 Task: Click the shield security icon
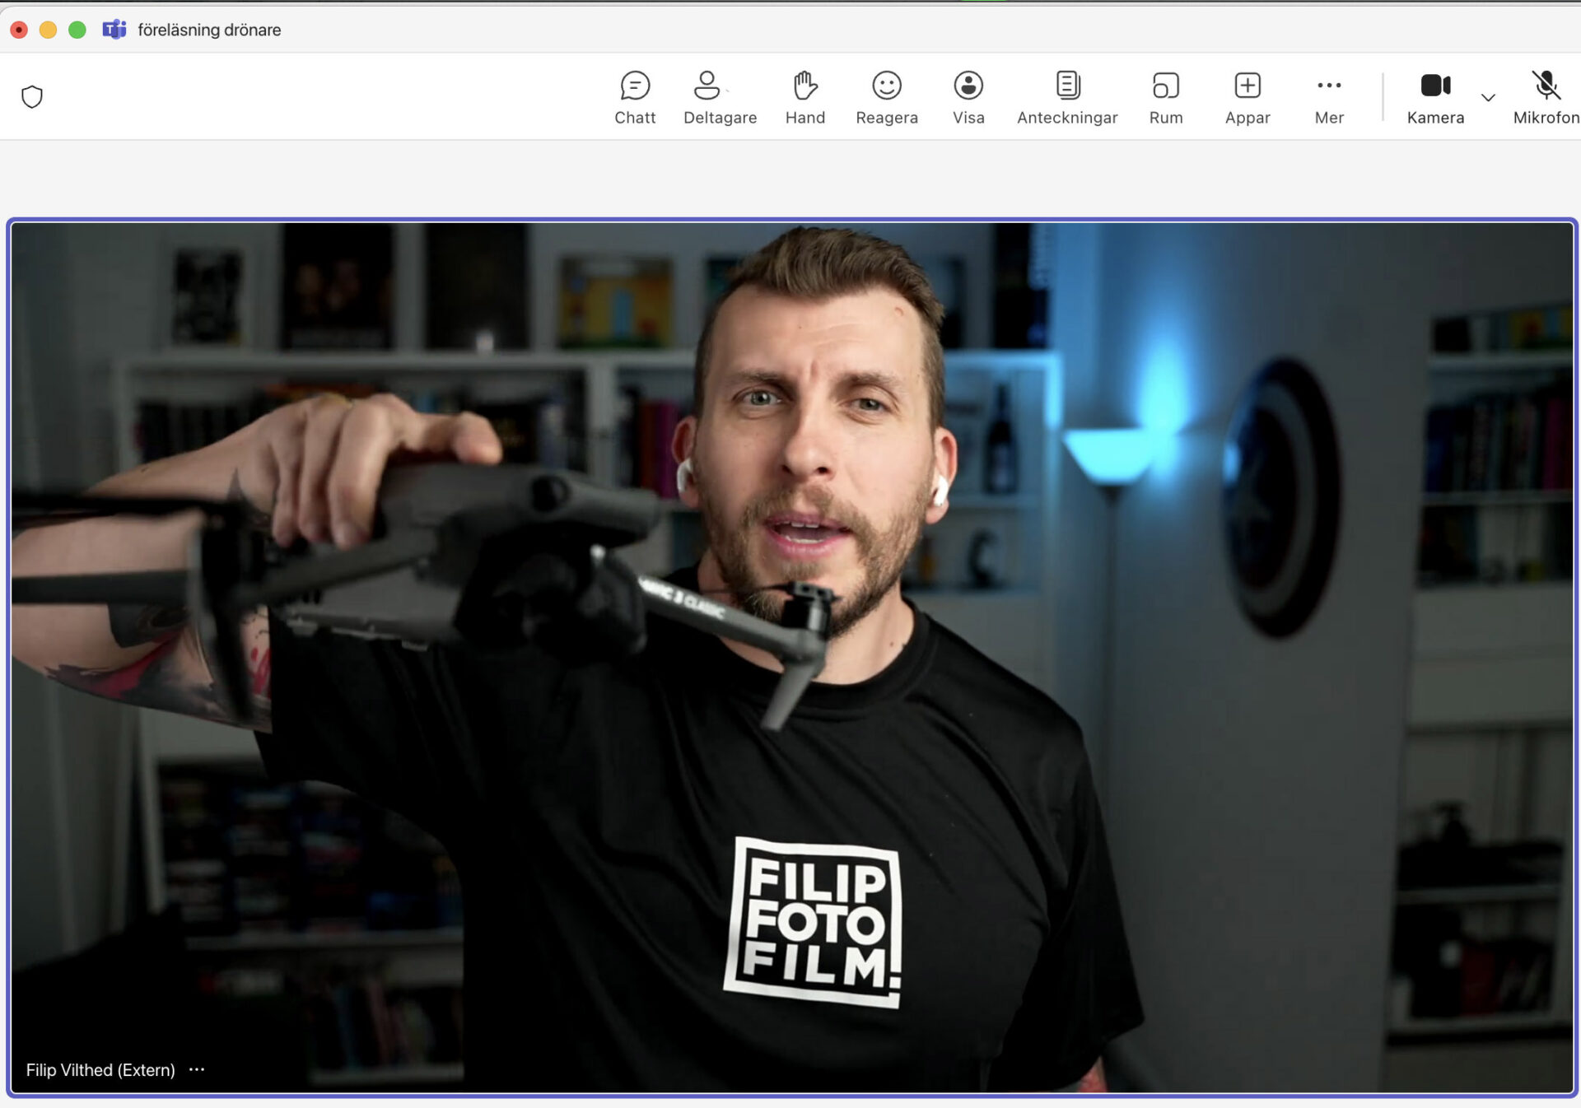tap(32, 97)
